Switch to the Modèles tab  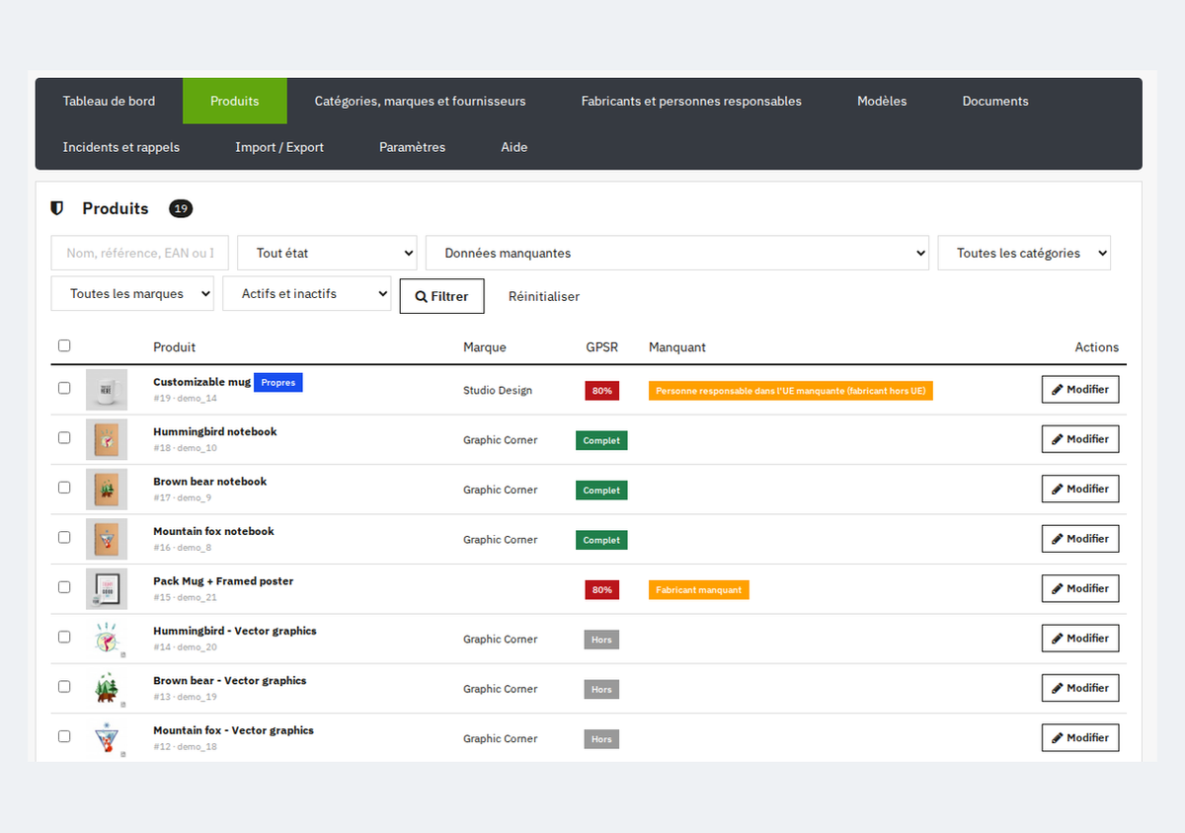(882, 101)
